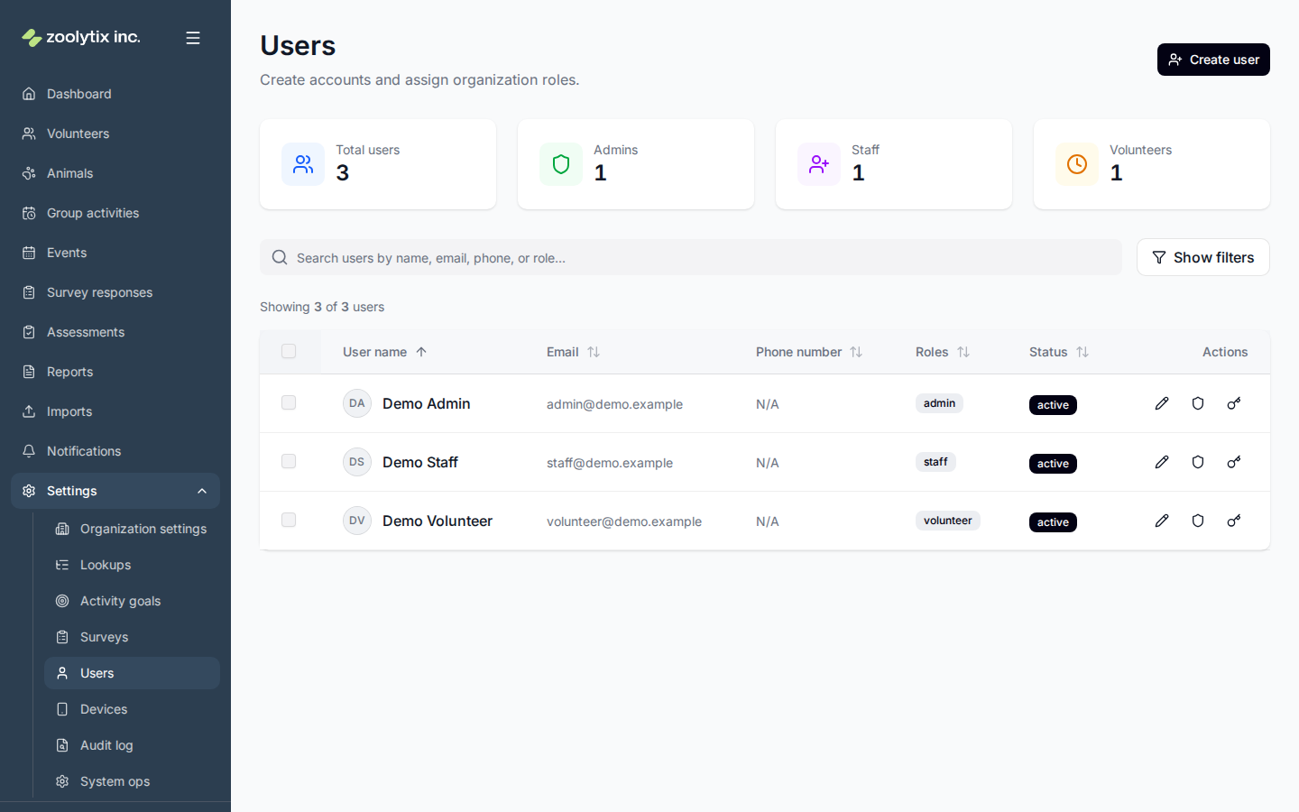The height and width of the screenshot is (812, 1299).
Task: Open the shield roles action for Demo Admin
Action: coord(1198,403)
